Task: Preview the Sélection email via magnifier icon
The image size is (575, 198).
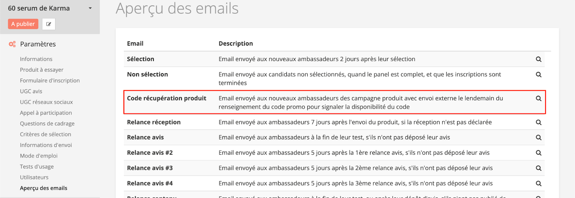Action: click(538, 59)
